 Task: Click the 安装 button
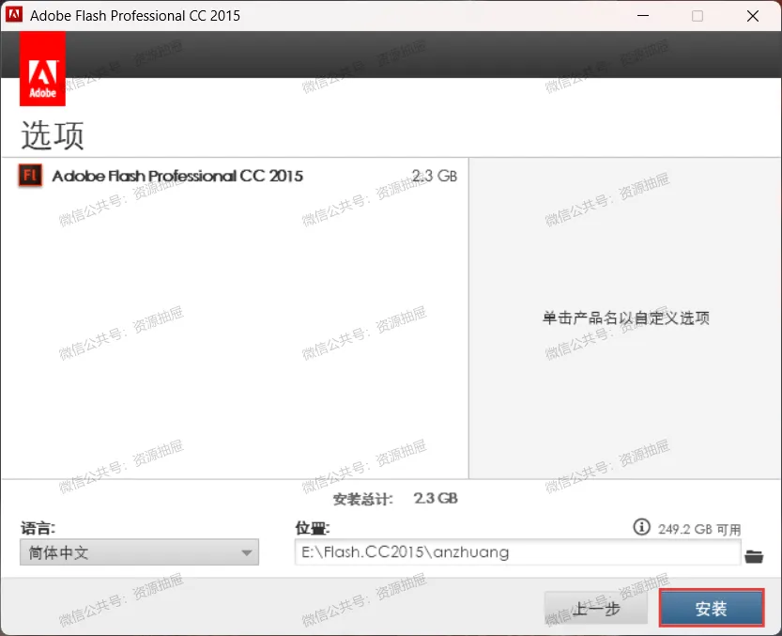point(712,608)
